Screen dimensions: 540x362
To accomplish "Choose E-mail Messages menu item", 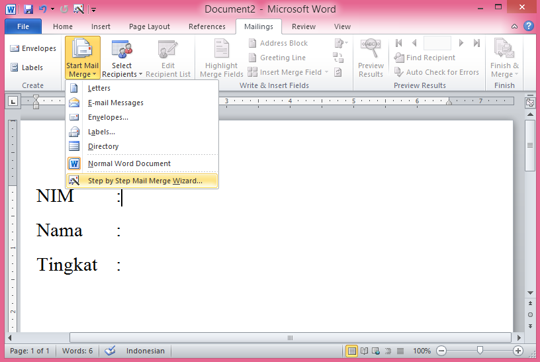I will coord(142,103).
